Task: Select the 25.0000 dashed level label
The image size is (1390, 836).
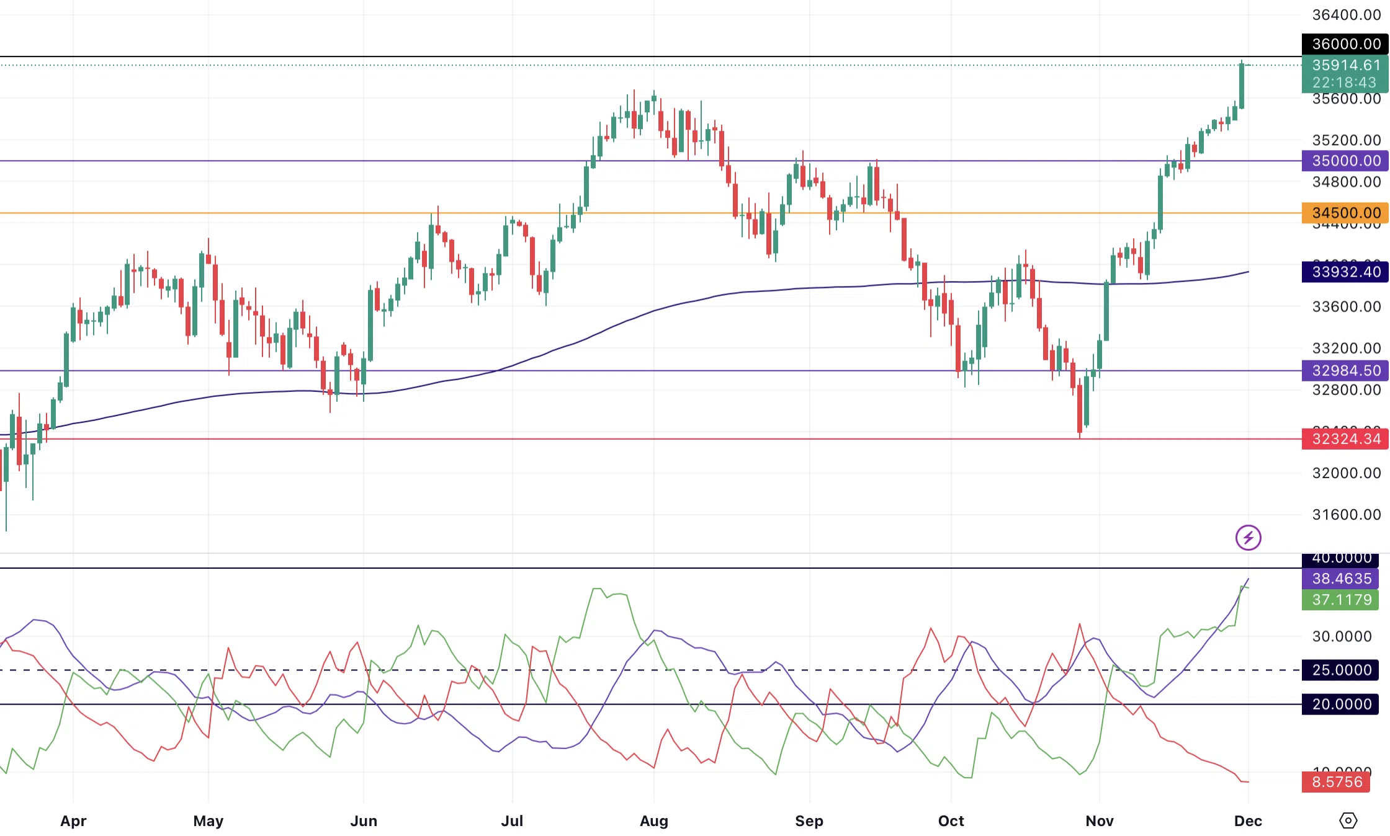Action: (x=1340, y=670)
